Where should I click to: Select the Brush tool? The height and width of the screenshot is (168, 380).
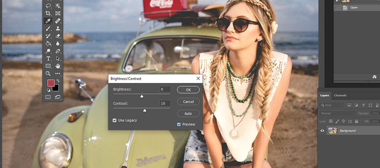click(48, 29)
